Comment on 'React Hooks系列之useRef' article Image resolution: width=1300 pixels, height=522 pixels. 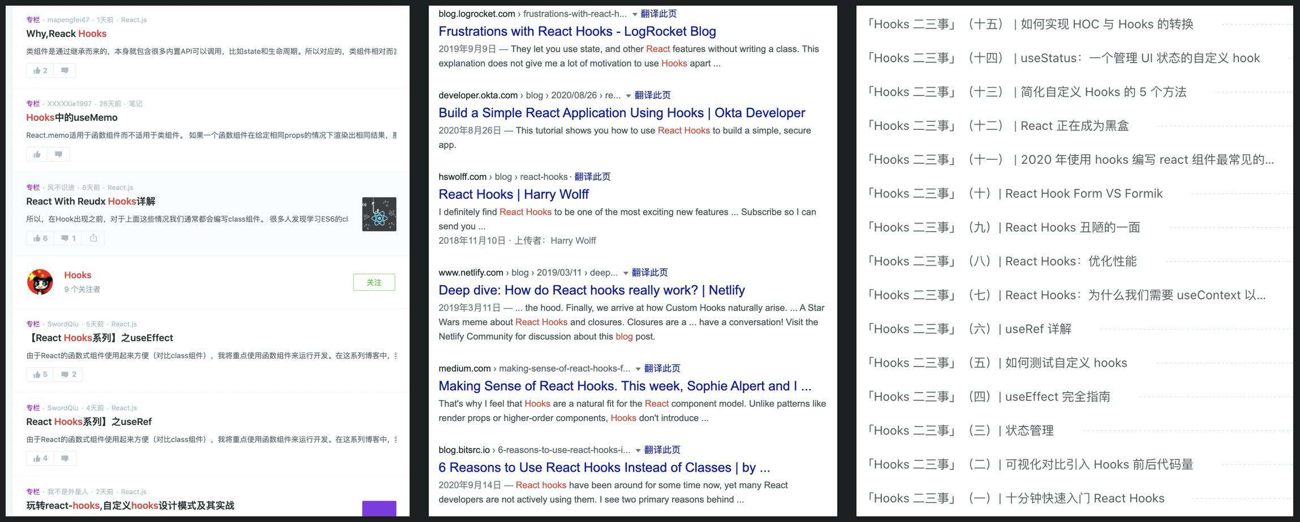64,458
